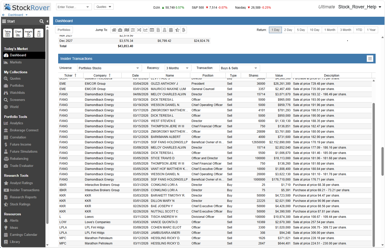The width and height of the screenshot is (385, 248).
Task: Open Quotes in My Collections
Action: coord(15,79)
